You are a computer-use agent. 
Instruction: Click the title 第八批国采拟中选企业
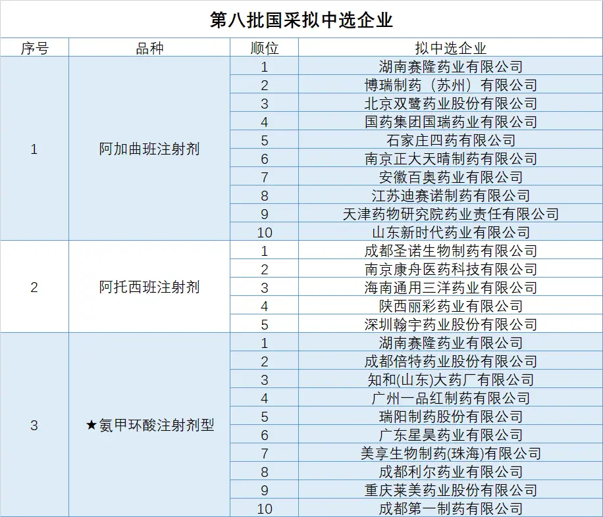tap(301, 20)
